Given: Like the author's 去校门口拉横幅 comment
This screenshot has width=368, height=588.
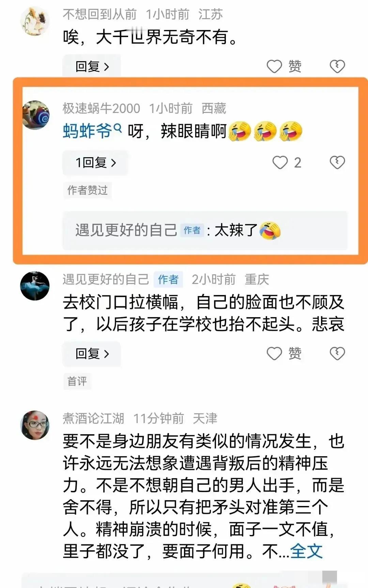Looking at the screenshot, I should pos(284,354).
